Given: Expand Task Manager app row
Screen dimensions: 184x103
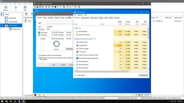Looking at the screenshot, I should coord(74,31).
